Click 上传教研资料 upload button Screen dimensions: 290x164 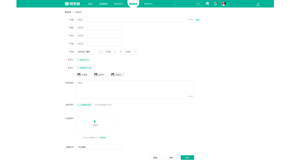[85, 105]
